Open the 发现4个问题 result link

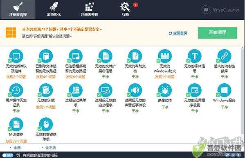coord(46,77)
